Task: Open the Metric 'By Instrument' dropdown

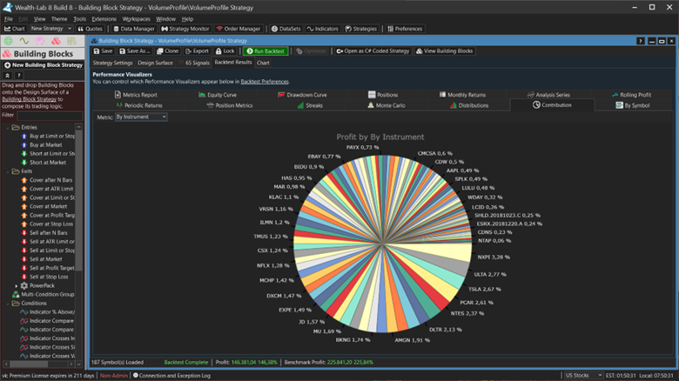Action: [x=141, y=117]
